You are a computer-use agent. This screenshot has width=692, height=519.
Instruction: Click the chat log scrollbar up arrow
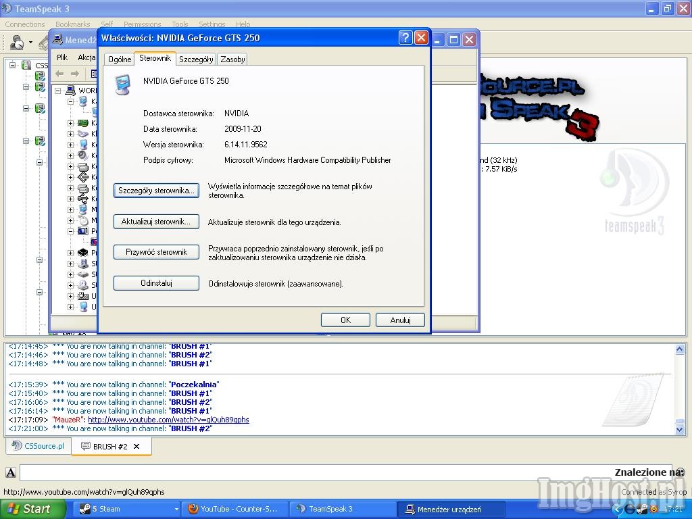tap(680, 349)
